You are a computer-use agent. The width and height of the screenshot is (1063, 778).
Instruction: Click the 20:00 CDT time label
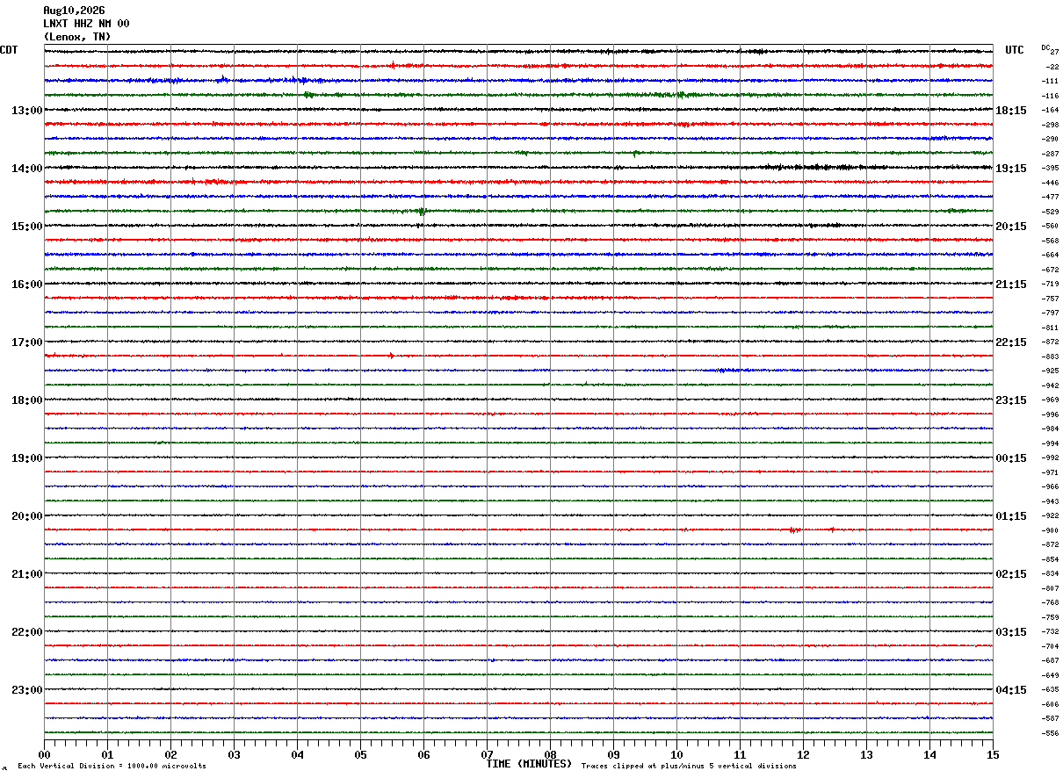pos(26,516)
